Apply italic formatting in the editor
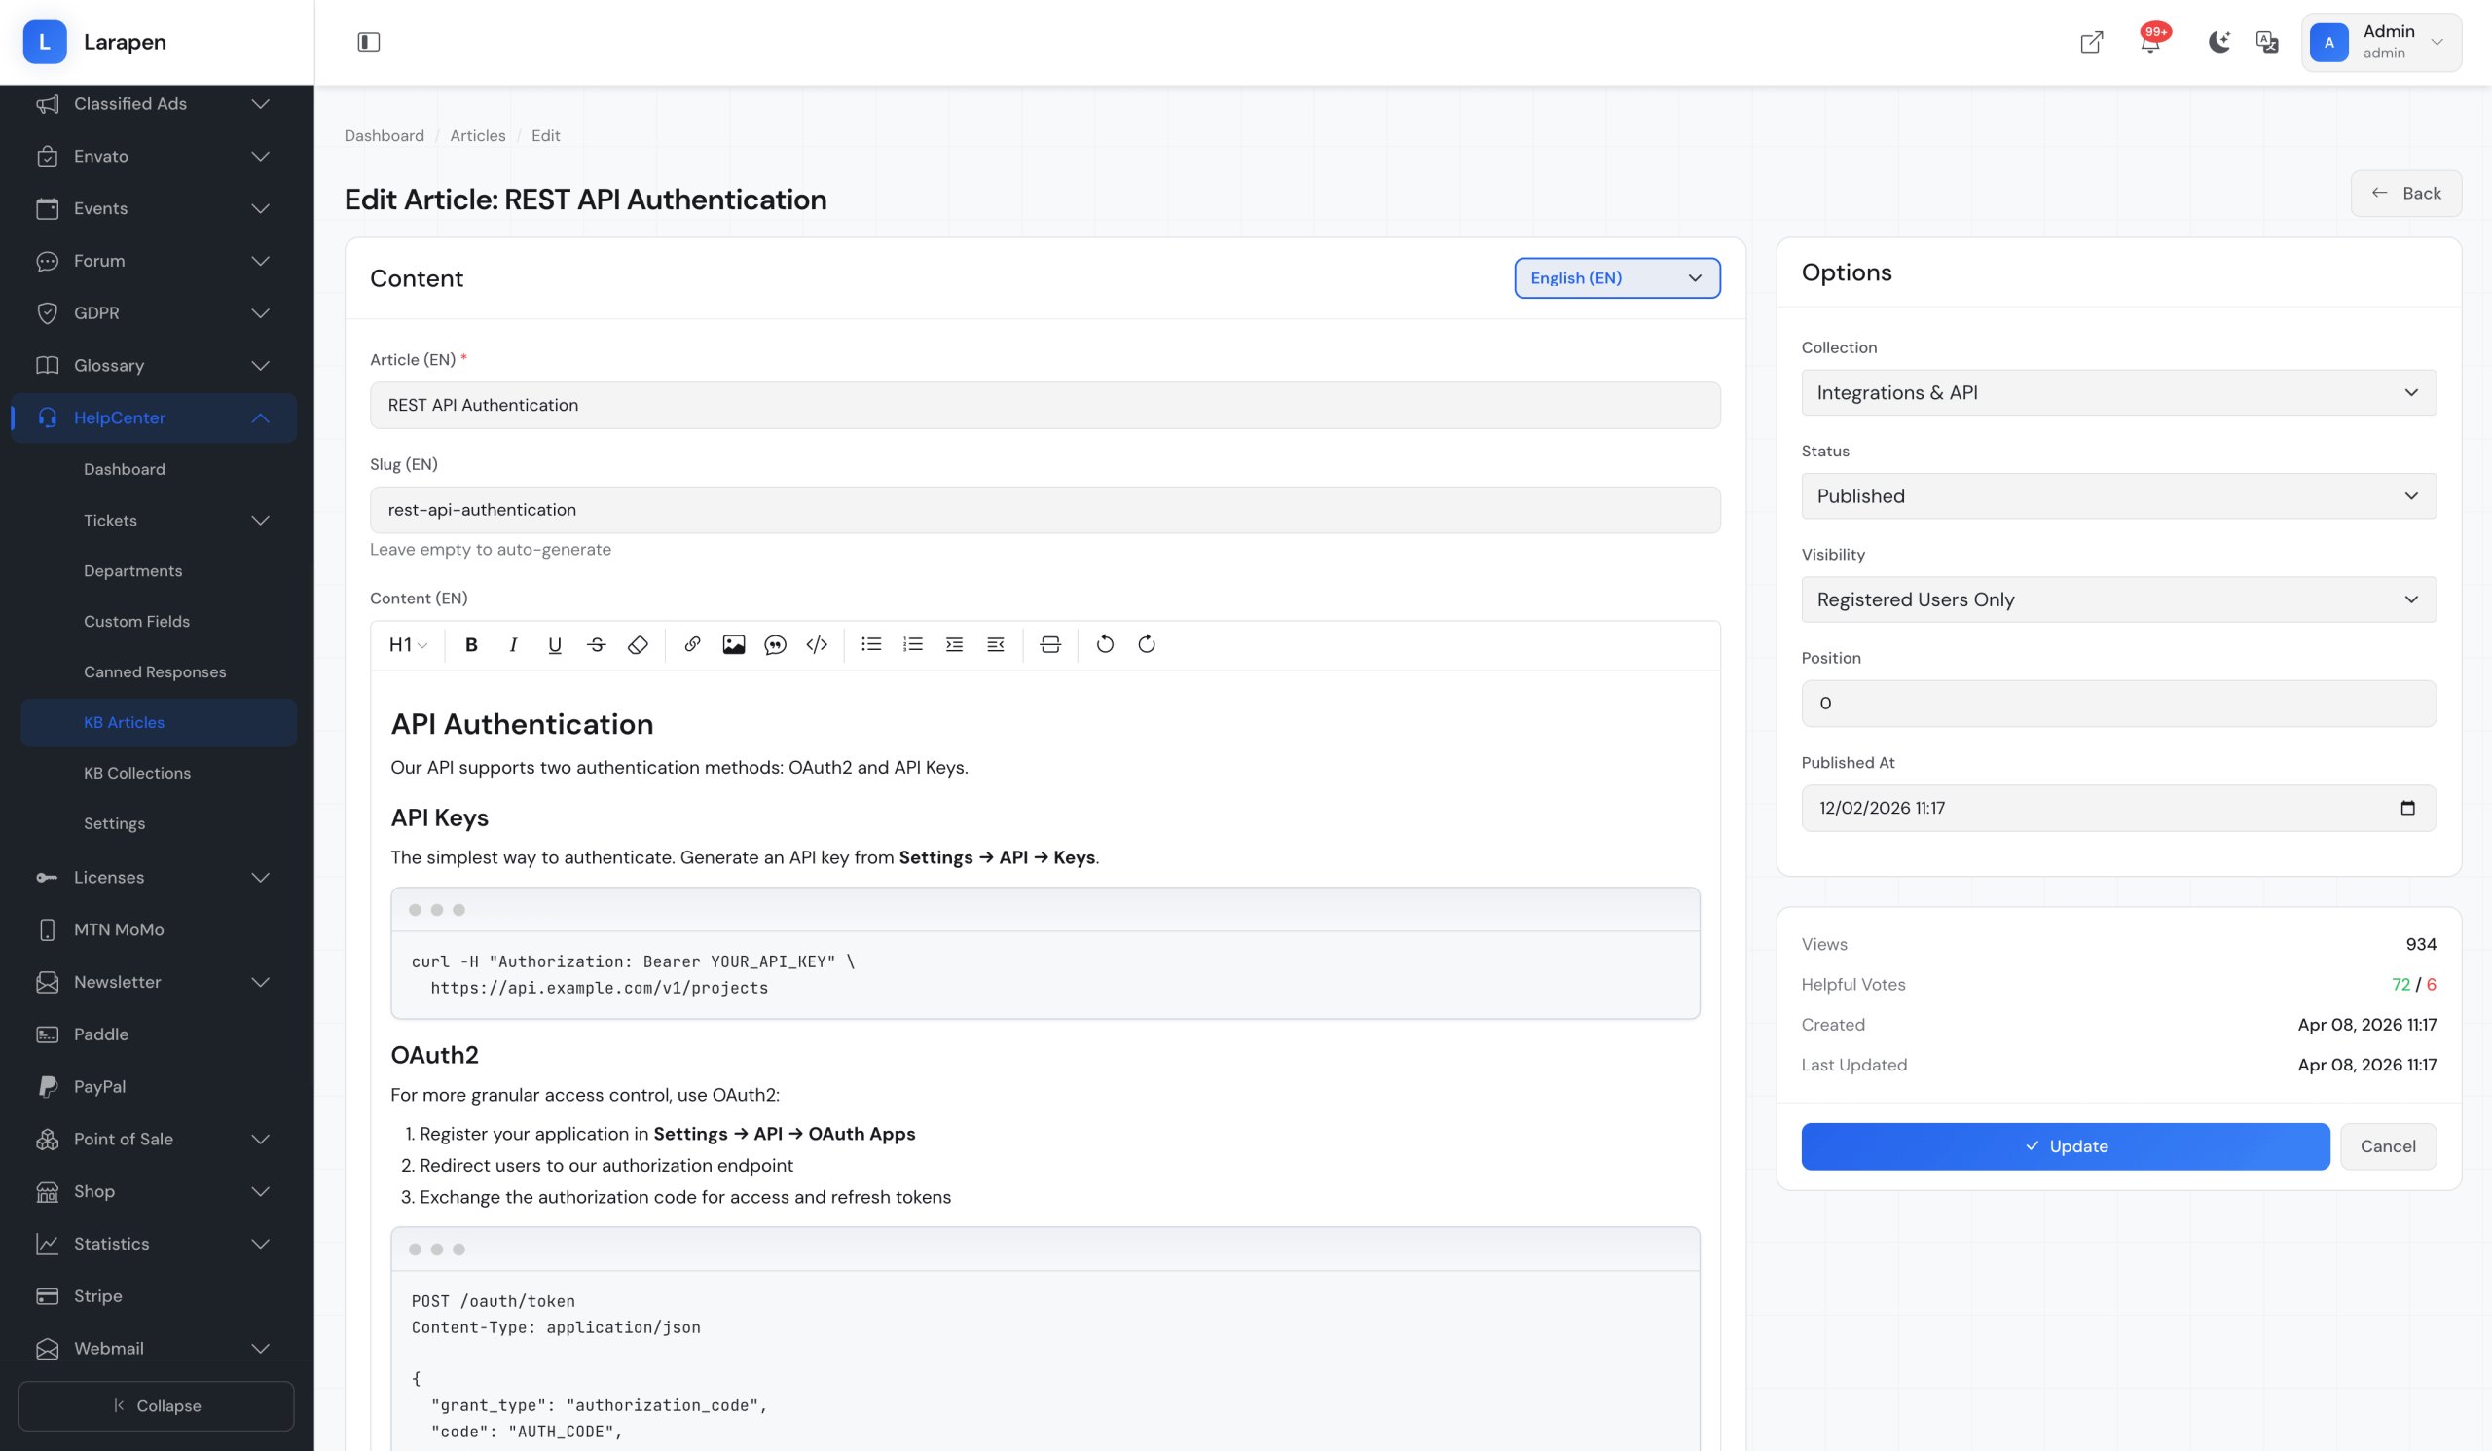This screenshot has width=2492, height=1451. (513, 644)
